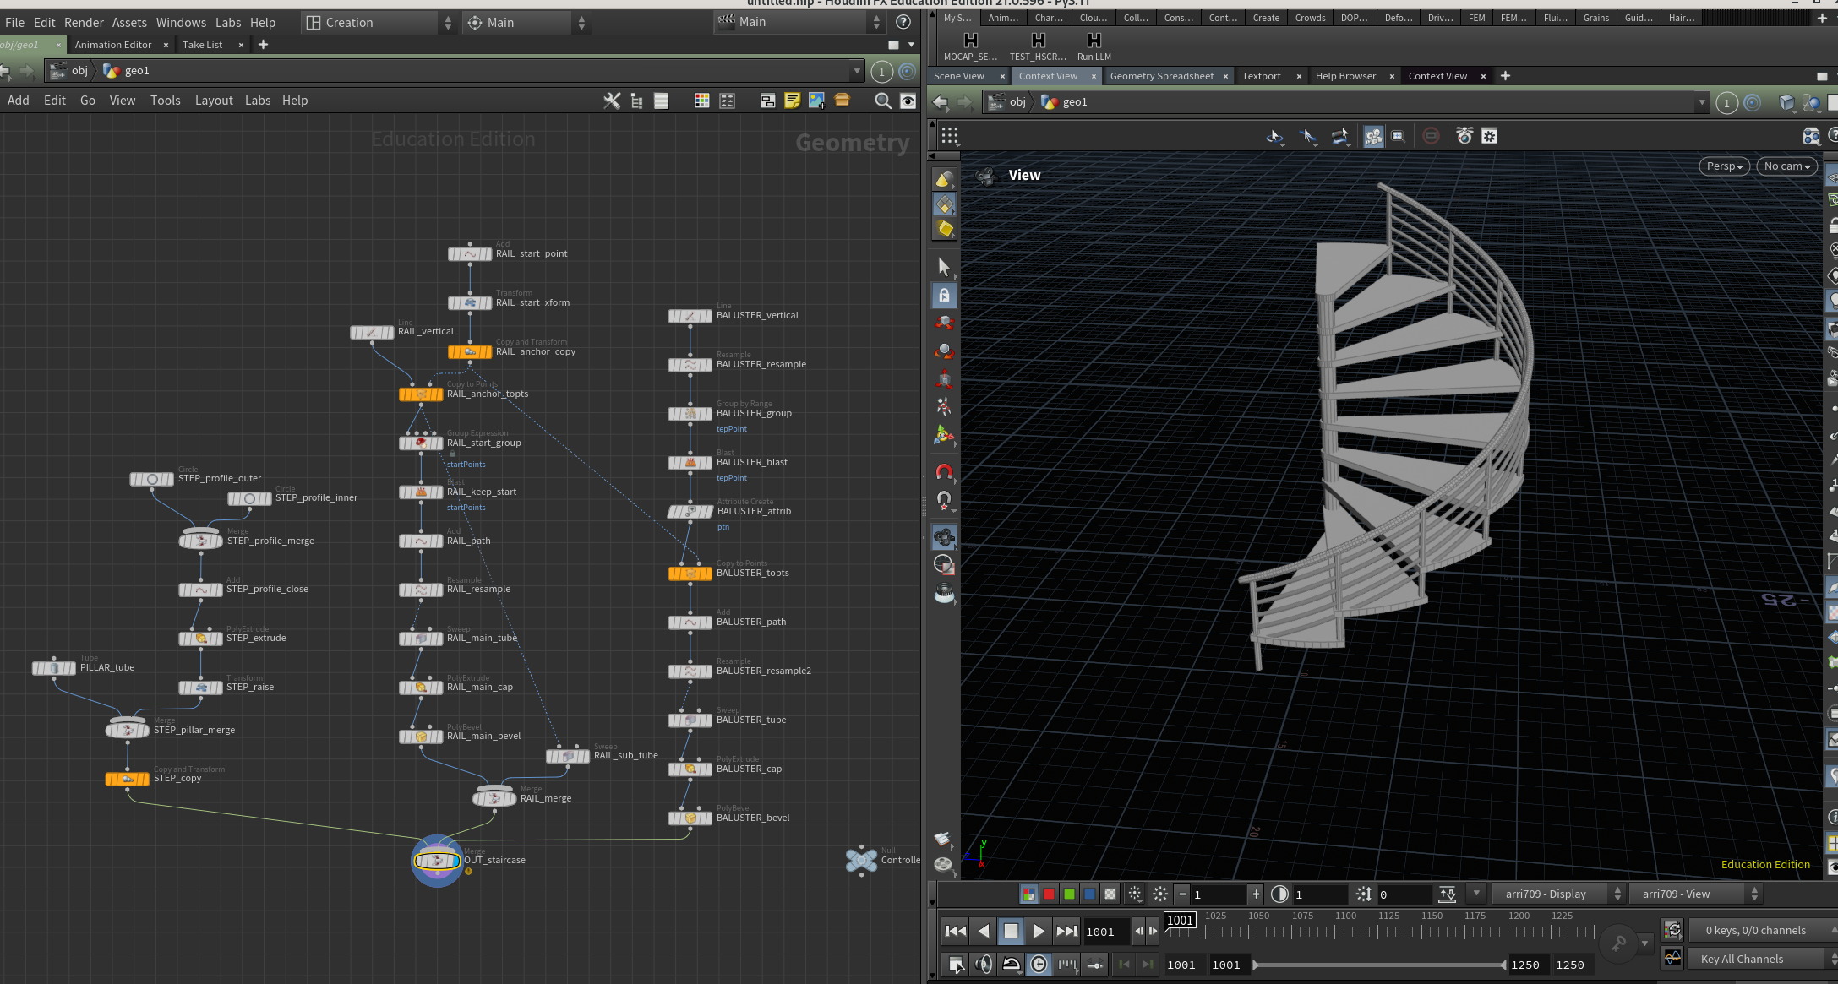Click the playback range slider bar
This screenshot has width=1838, height=984.
coord(1380,965)
